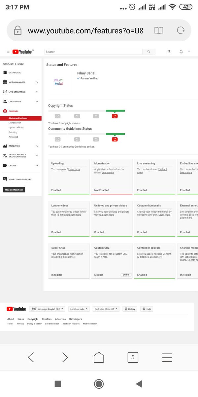Image resolution: width=198 pixels, height=397 pixels.
Task: Click the Video Manager icon
Action: [x=5, y=82]
